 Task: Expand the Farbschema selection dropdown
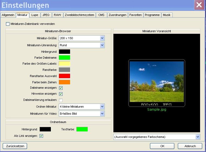(197, 137)
